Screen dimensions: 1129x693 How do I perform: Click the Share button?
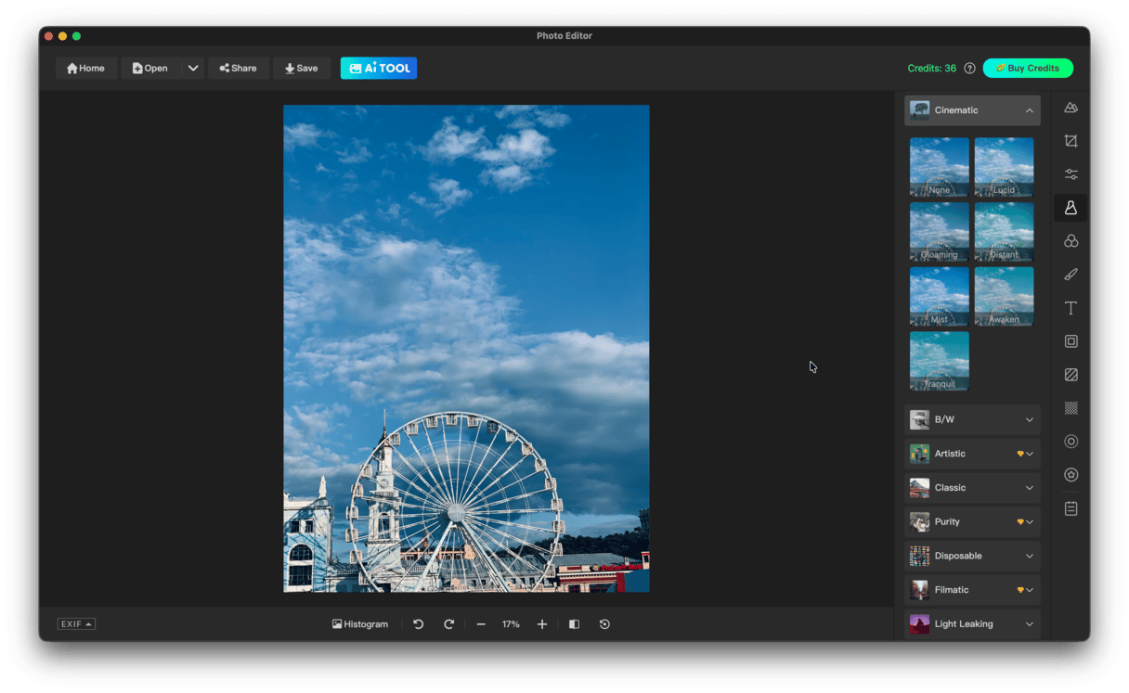coord(238,69)
